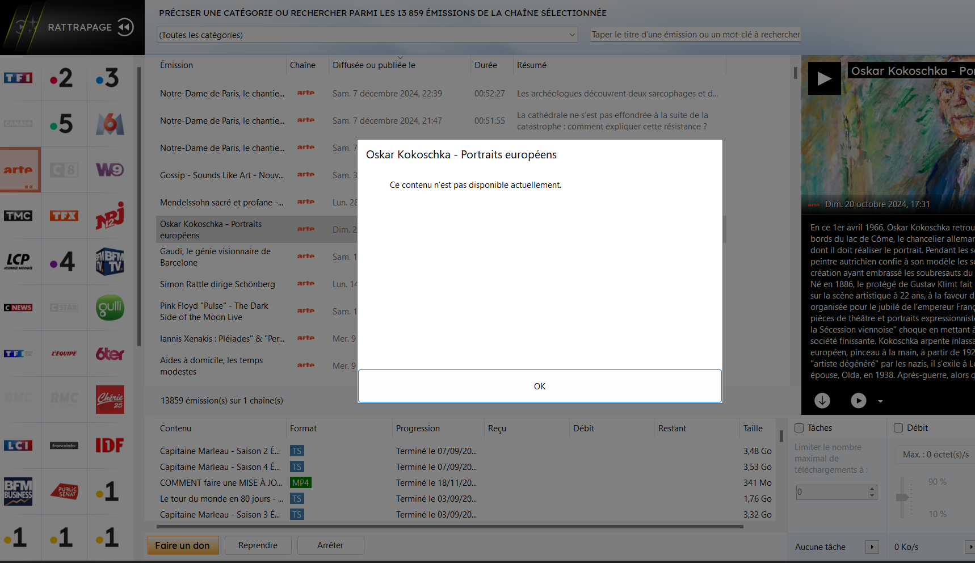Open the Toutes les catégories dropdown

[367, 35]
